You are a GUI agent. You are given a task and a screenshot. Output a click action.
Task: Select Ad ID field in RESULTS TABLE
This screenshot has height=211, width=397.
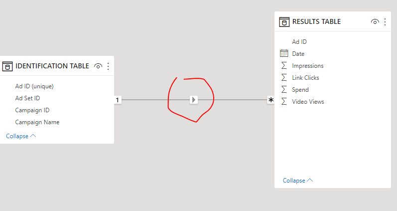[299, 41]
